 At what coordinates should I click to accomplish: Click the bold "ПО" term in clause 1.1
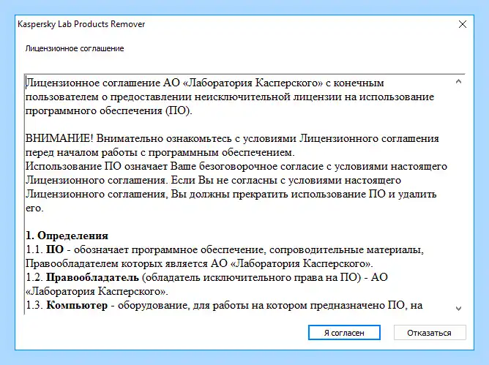tap(55, 249)
